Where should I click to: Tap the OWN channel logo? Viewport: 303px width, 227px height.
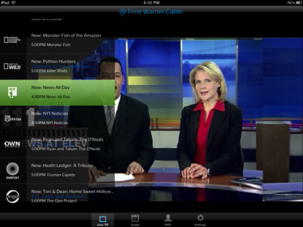pos(12,144)
